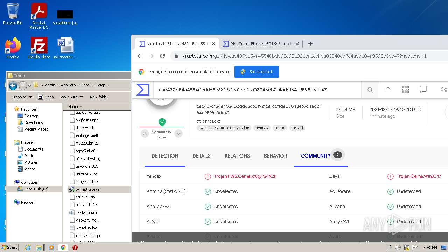Open the Recycle Bin desktop icon
The height and width of the screenshot is (252, 448).
point(13,14)
